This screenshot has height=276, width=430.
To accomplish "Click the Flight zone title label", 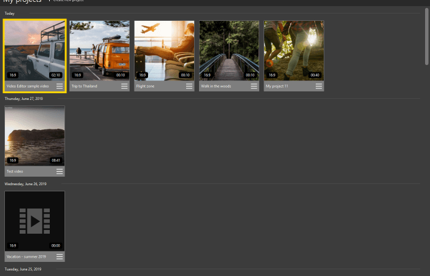I will coord(146,86).
